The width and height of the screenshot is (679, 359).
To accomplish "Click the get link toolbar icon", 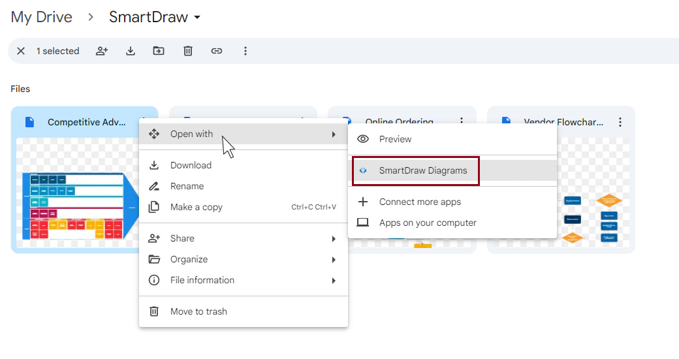I will pos(217,51).
